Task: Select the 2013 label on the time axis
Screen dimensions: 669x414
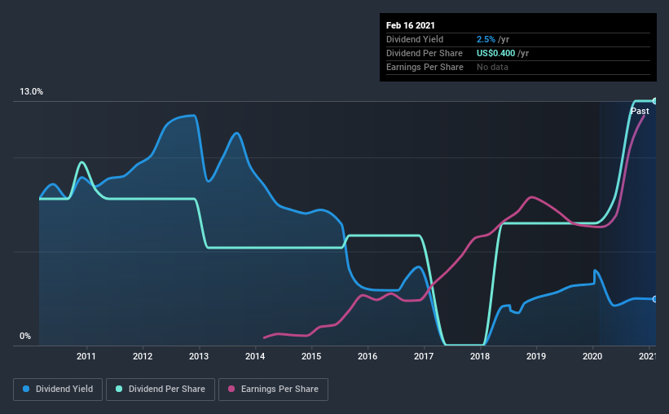Action: tap(199, 356)
